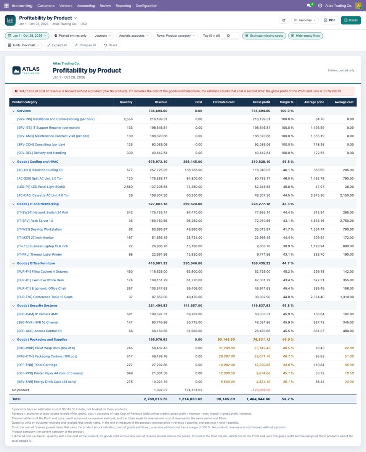Open the Customers menu

[x=46, y=5]
